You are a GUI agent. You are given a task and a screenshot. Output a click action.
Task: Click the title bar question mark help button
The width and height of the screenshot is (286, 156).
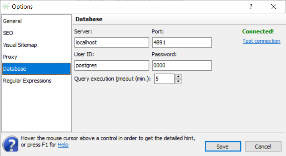point(251,7)
